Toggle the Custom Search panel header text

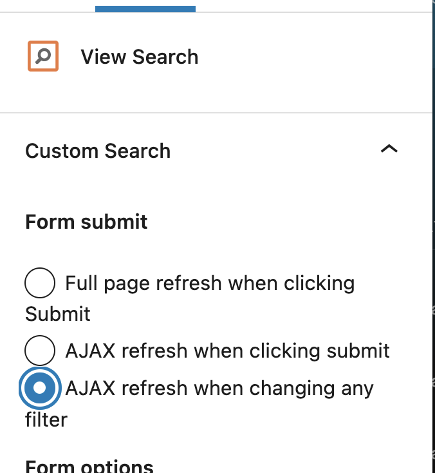[98, 151]
